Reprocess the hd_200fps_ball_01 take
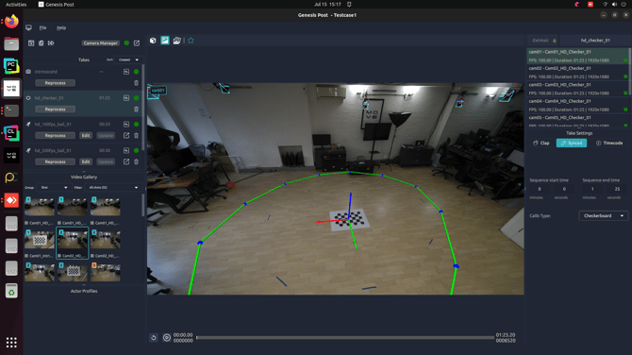Image resolution: width=632 pixels, height=355 pixels. point(56,161)
